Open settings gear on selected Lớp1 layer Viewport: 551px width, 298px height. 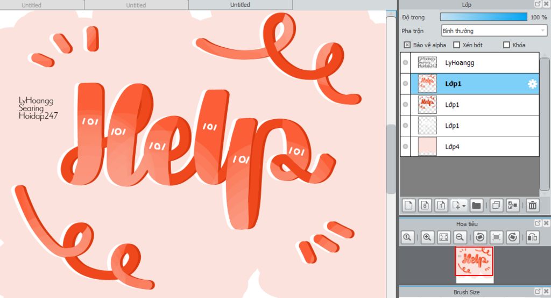pyautogui.click(x=532, y=84)
